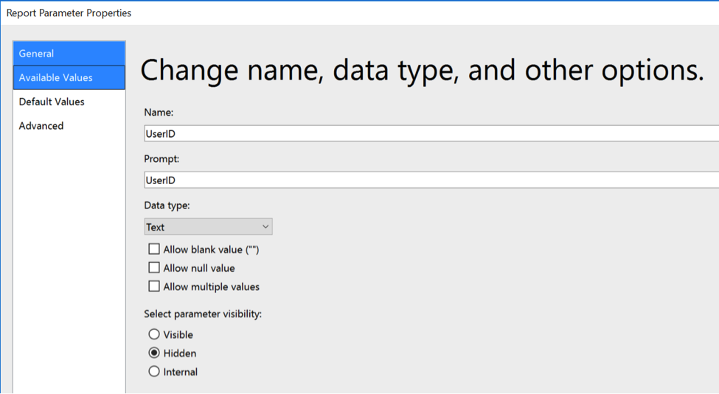
Task: Select the Visible radio button
Action: (154, 334)
